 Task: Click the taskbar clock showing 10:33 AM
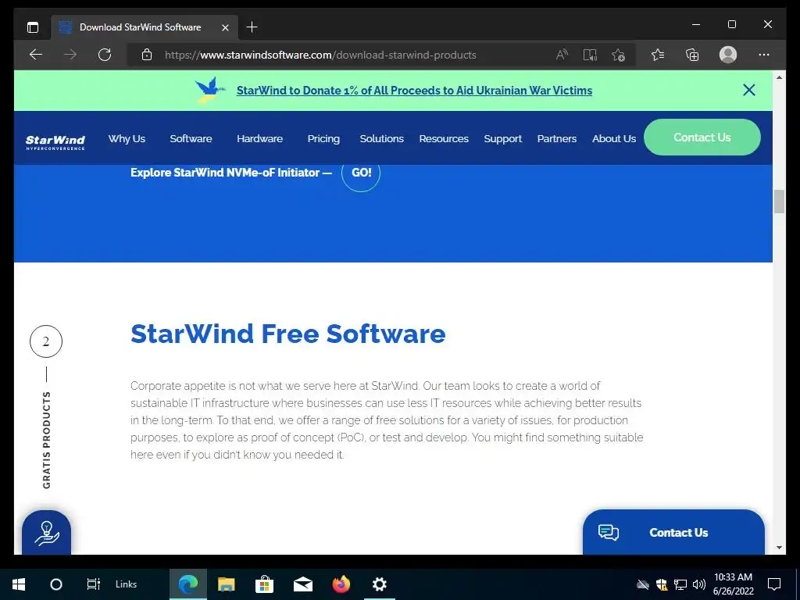coord(733,584)
